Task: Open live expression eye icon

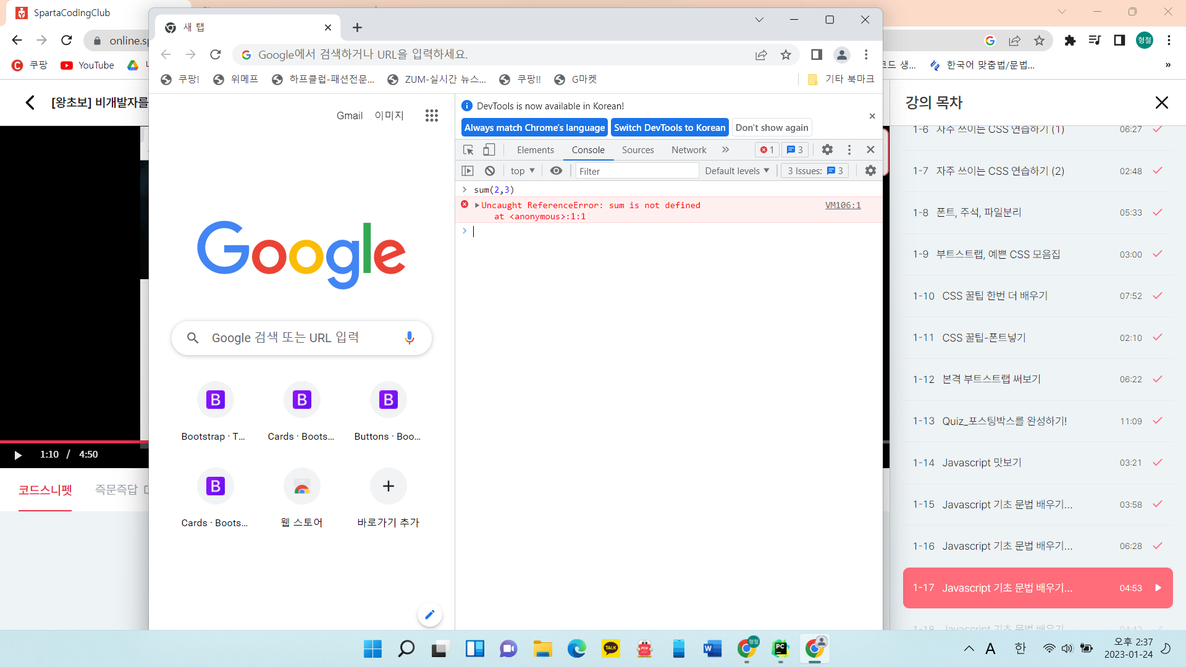Action: pos(556,171)
